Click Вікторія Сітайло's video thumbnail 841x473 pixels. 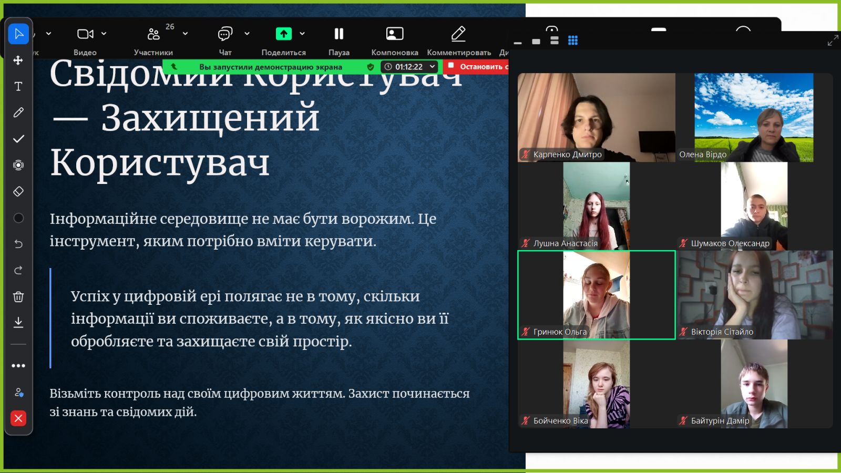point(755,294)
